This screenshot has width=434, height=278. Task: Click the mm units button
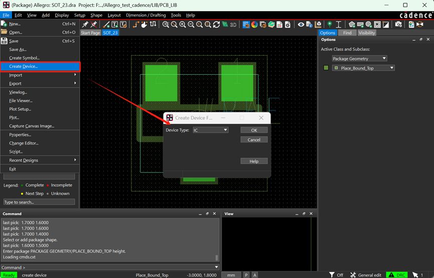[x=231, y=275]
